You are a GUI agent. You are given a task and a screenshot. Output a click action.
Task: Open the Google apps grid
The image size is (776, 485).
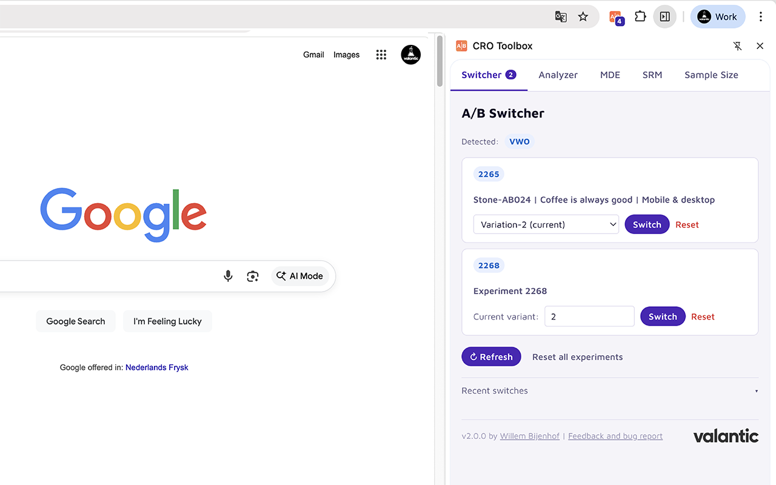pos(381,55)
